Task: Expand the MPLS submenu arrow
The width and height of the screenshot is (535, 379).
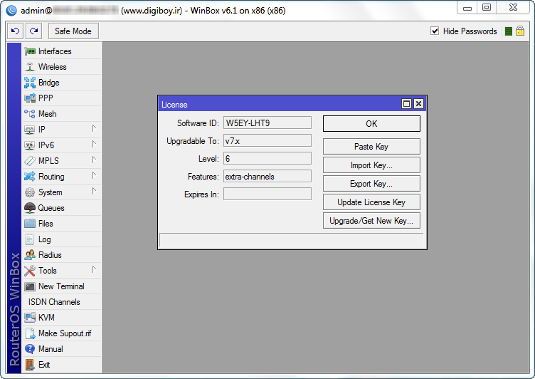Action: (x=94, y=160)
